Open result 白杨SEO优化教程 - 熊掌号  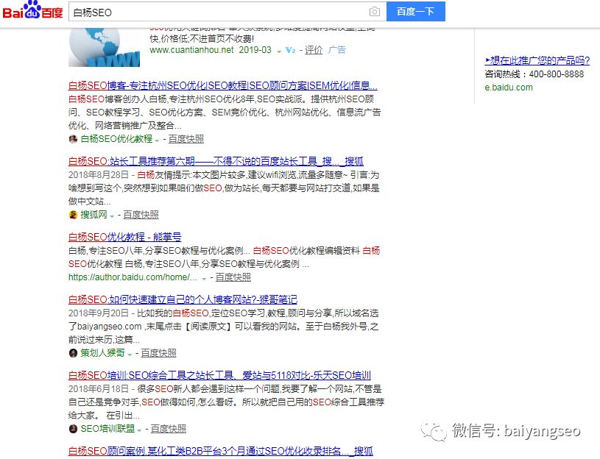(124, 237)
